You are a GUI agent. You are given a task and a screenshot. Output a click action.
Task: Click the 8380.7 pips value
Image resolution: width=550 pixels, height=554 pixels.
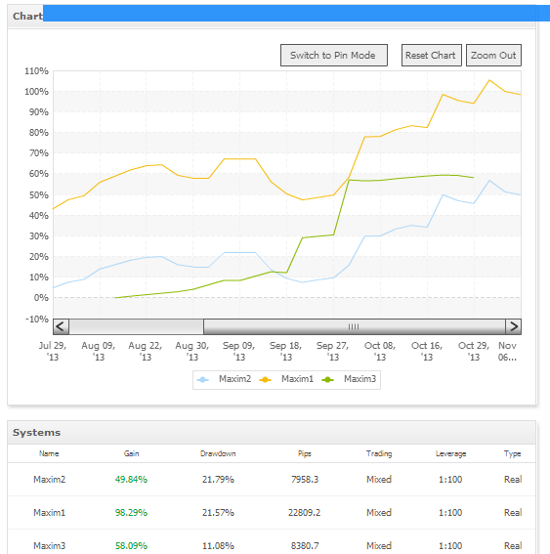305,546
